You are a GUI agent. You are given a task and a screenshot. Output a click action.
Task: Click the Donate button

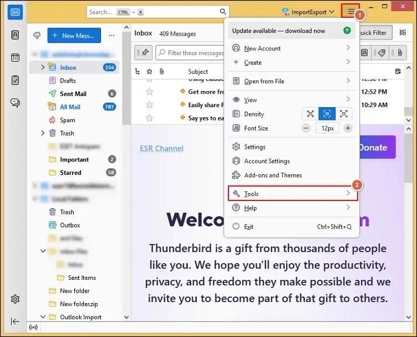[x=378, y=147]
